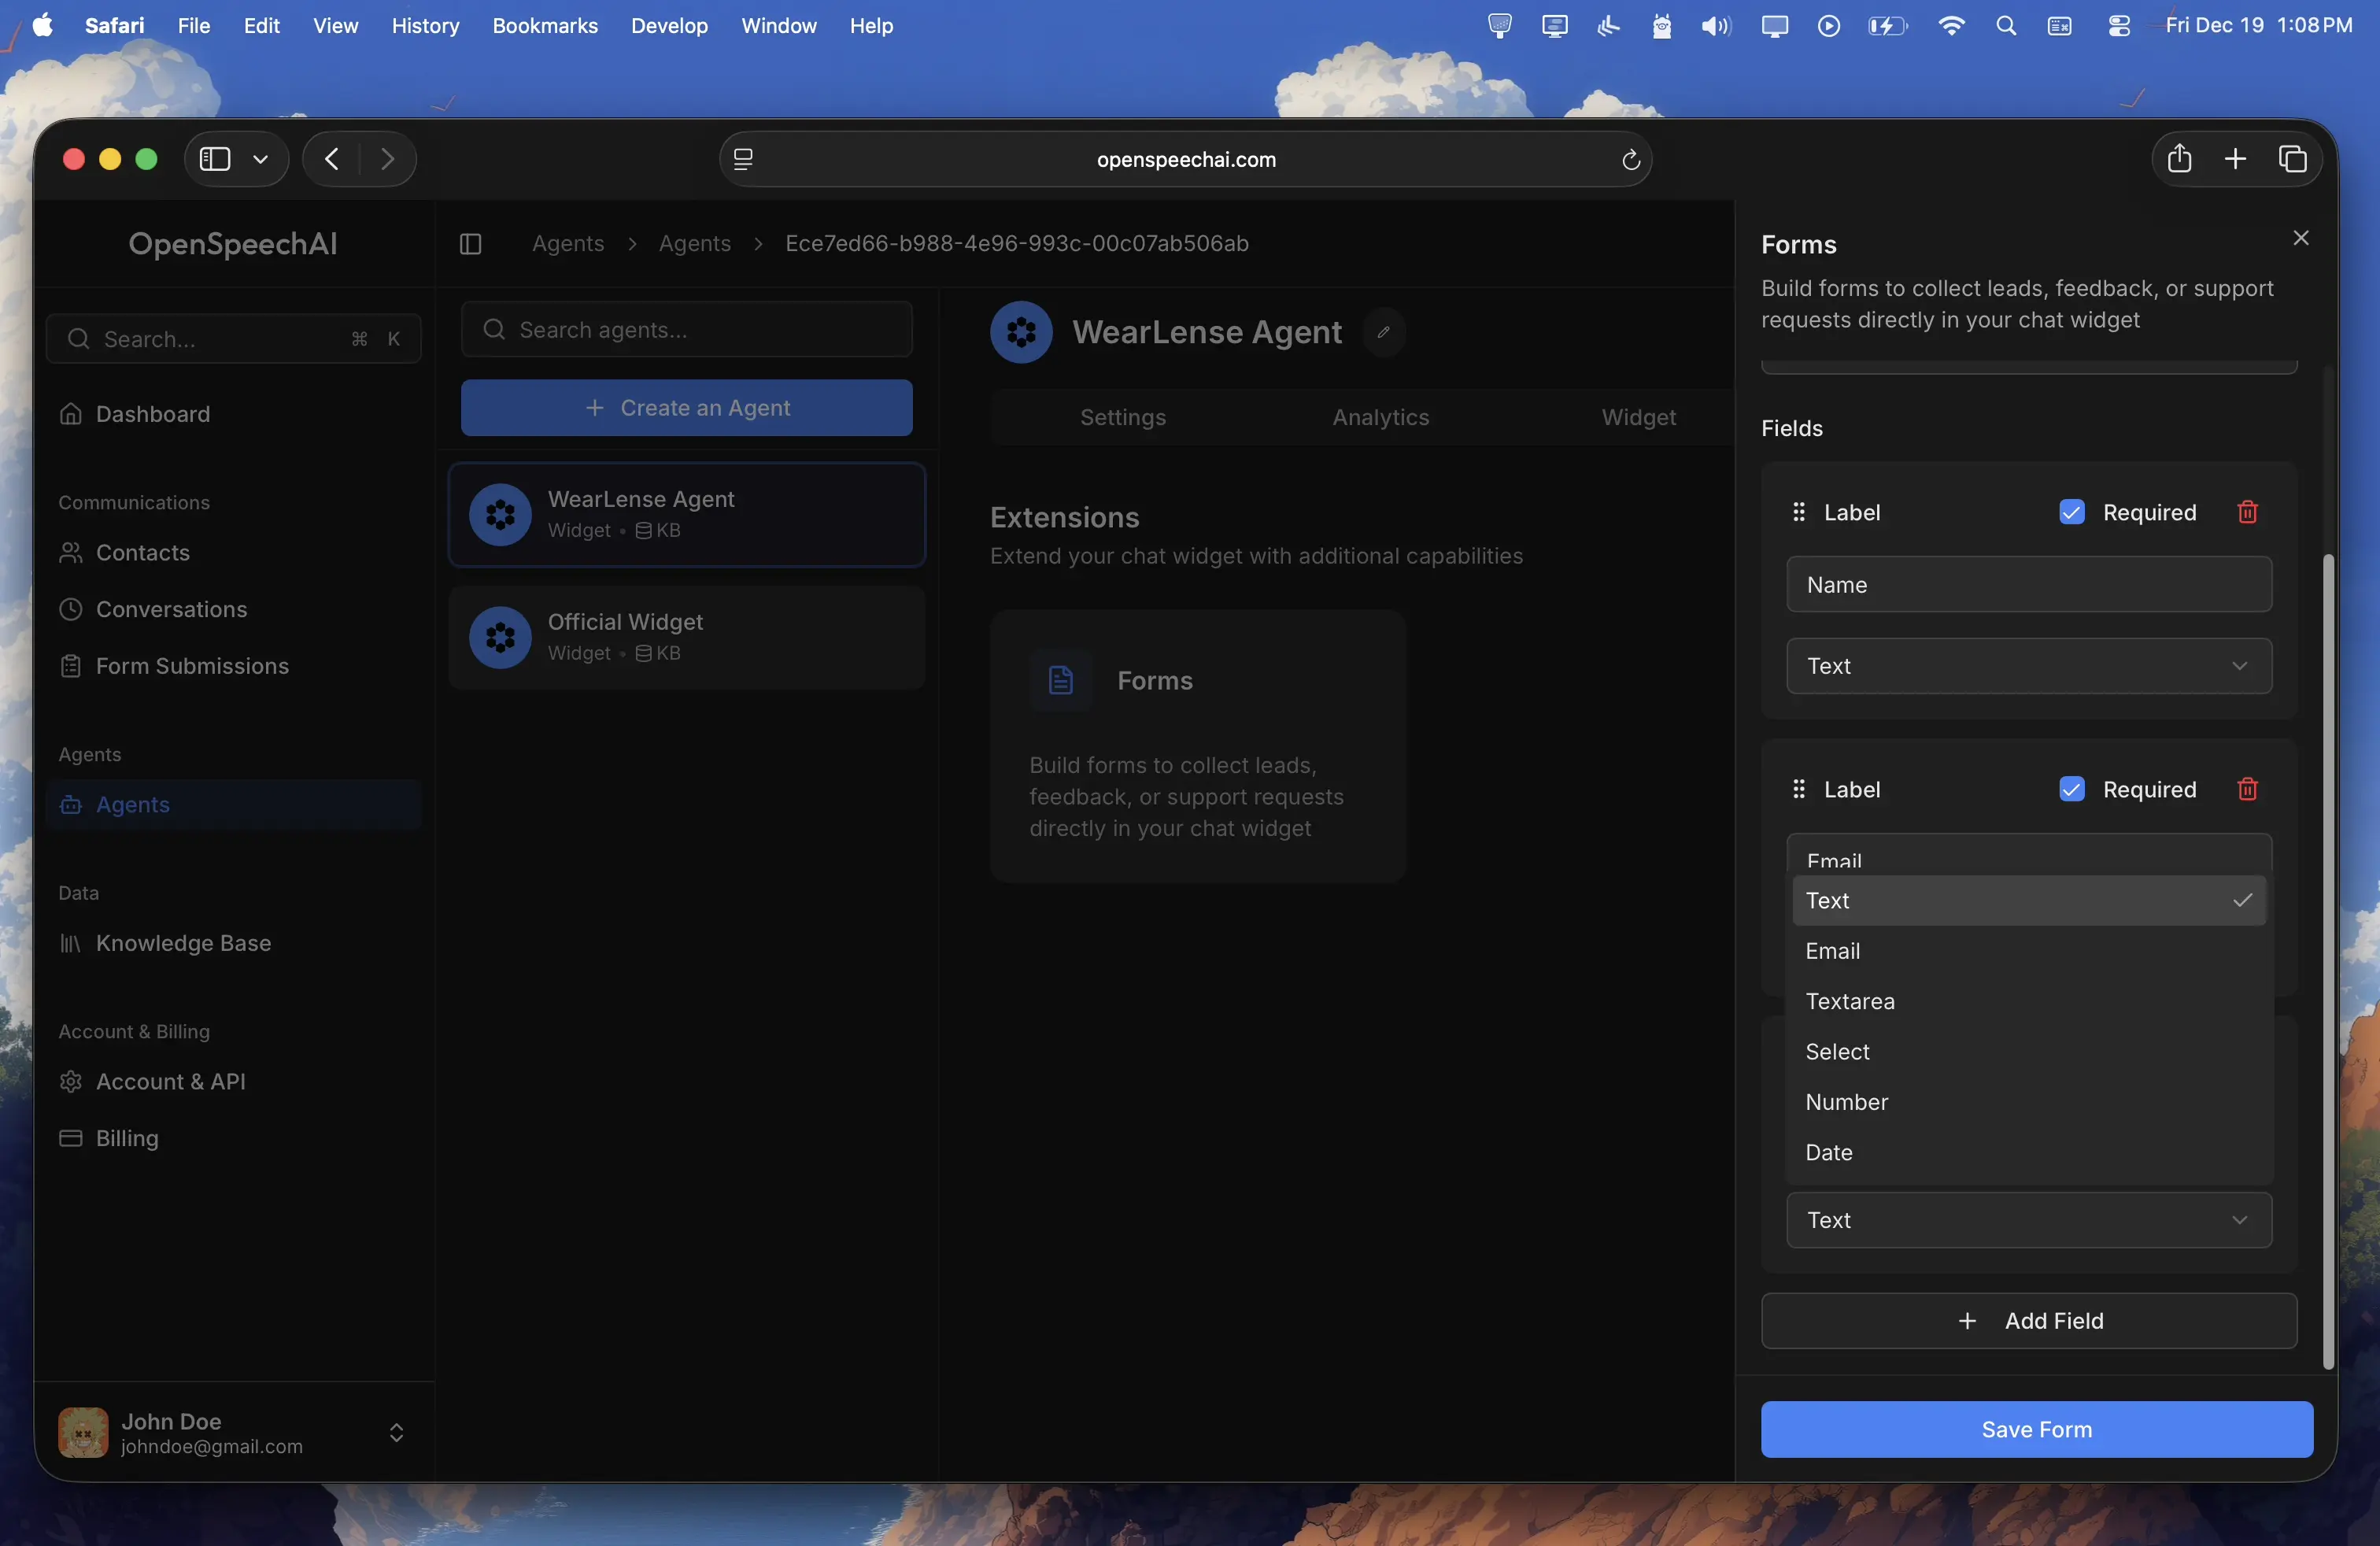Click Add Field button
This screenshot has width=2380, height=1546.
2029,1321
